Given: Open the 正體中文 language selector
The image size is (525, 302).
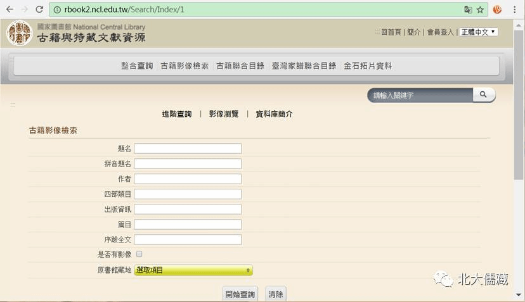Looking at the screenshot, I should 478,32.
